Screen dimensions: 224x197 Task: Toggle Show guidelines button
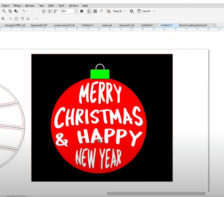(x=101, y=11)
